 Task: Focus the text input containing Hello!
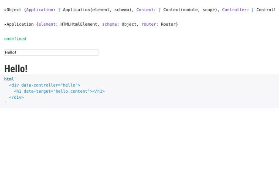(51, 52)
